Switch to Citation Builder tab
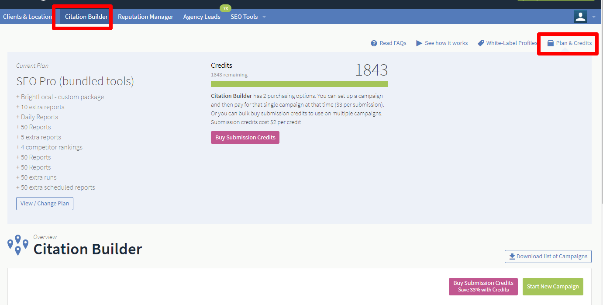 tap(86, 17)
